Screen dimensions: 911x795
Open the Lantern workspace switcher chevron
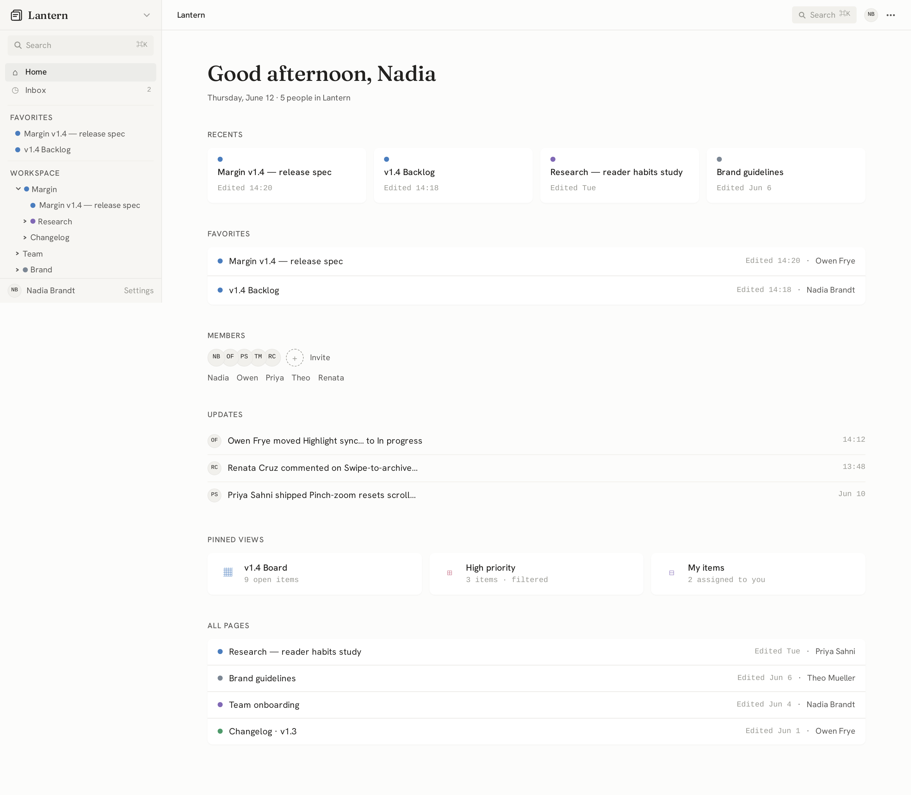[x=146, y=15]
